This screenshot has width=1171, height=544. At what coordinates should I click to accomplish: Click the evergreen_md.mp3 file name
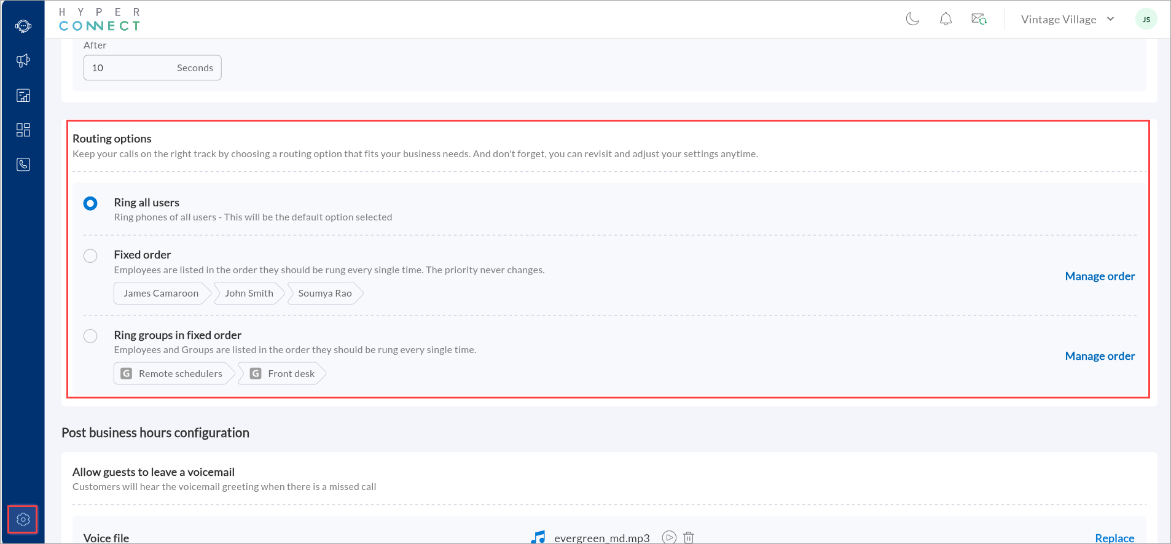(x=601, y=538)
